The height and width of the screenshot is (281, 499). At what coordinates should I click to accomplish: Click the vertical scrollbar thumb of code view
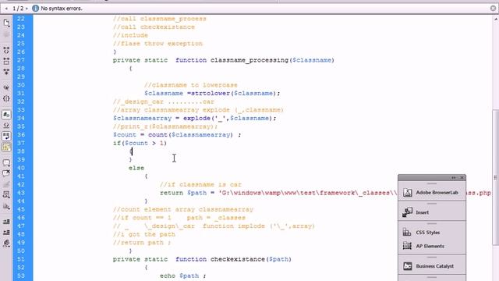pyautogui.click(x=495, y=177)
